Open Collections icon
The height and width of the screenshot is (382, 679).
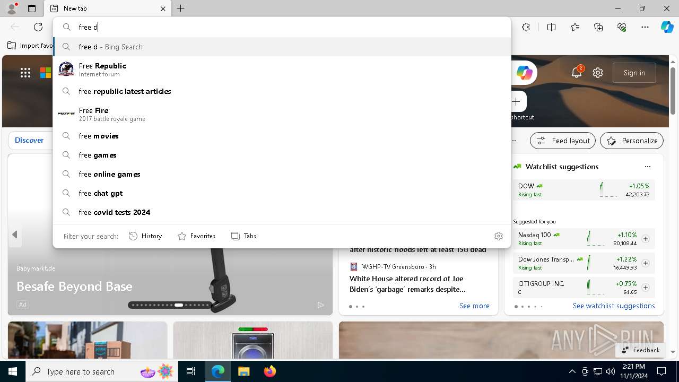tap(598, 27)
